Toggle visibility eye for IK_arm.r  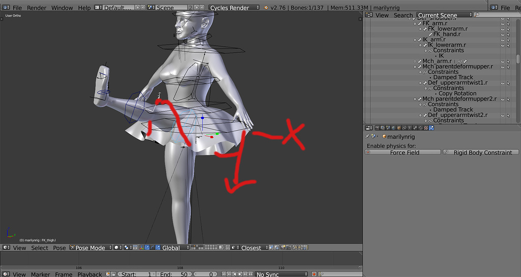[x=503, y=40]
